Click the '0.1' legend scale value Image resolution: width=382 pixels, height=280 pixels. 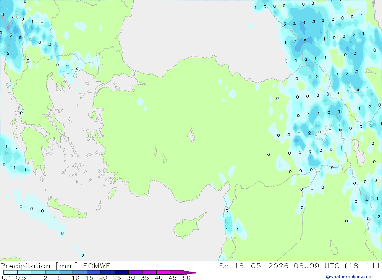6,278
